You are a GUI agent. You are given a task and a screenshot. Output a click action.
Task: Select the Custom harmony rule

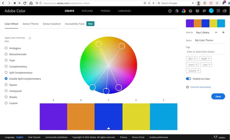[x=6, y=103]
